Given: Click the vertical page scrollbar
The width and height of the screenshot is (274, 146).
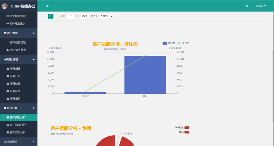Looking at the screenshot, I should 273,86.
